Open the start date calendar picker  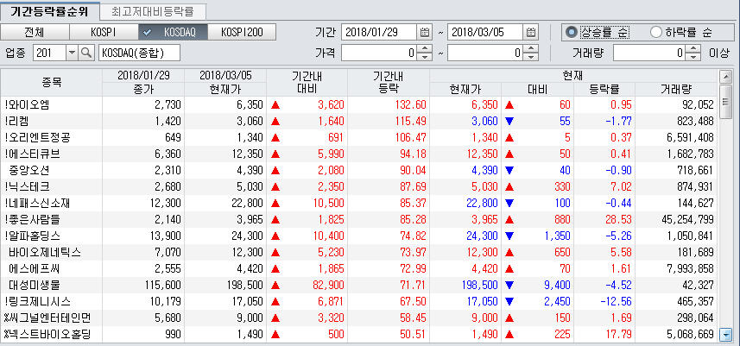[x=424, y=32]
